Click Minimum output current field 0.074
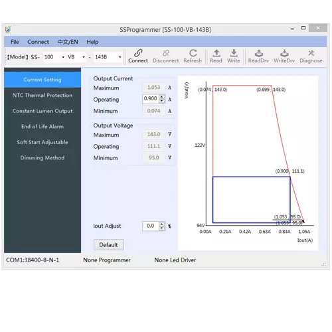 pos(153,111)
